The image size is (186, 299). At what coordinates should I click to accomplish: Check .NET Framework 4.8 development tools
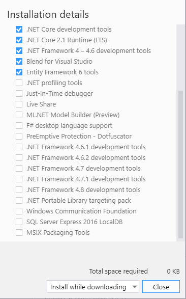tap(19, 189)
